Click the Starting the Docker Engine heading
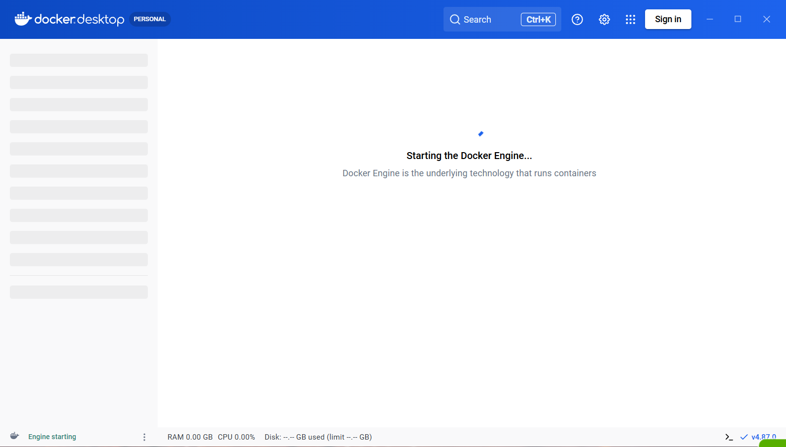Screen dimensions: 786x447 [x=469, y=156]
